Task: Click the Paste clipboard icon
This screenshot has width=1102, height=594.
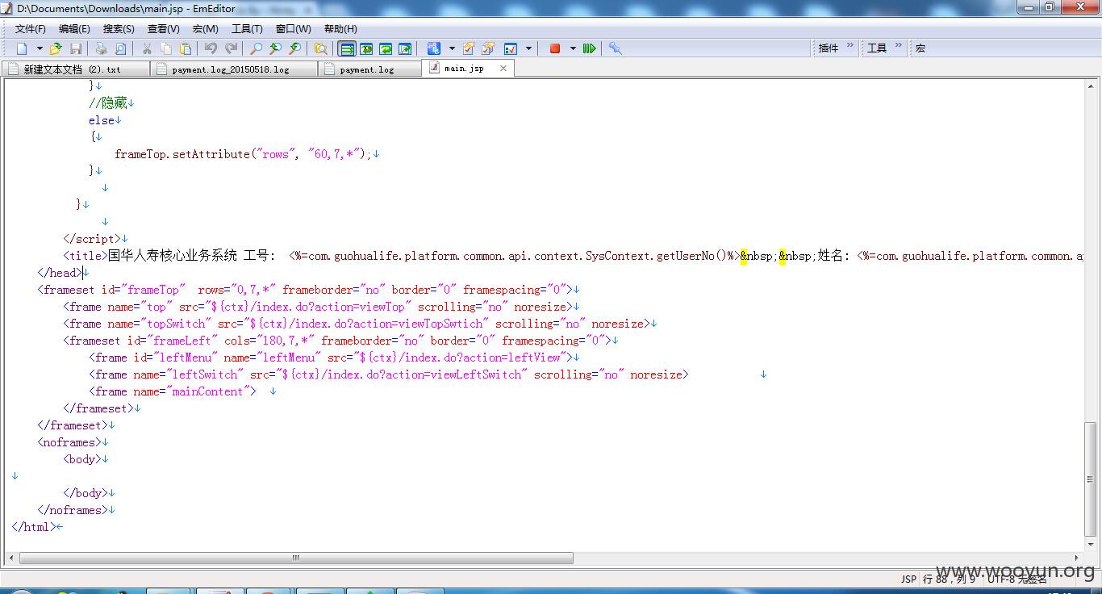Action: (x=185, y=48)
